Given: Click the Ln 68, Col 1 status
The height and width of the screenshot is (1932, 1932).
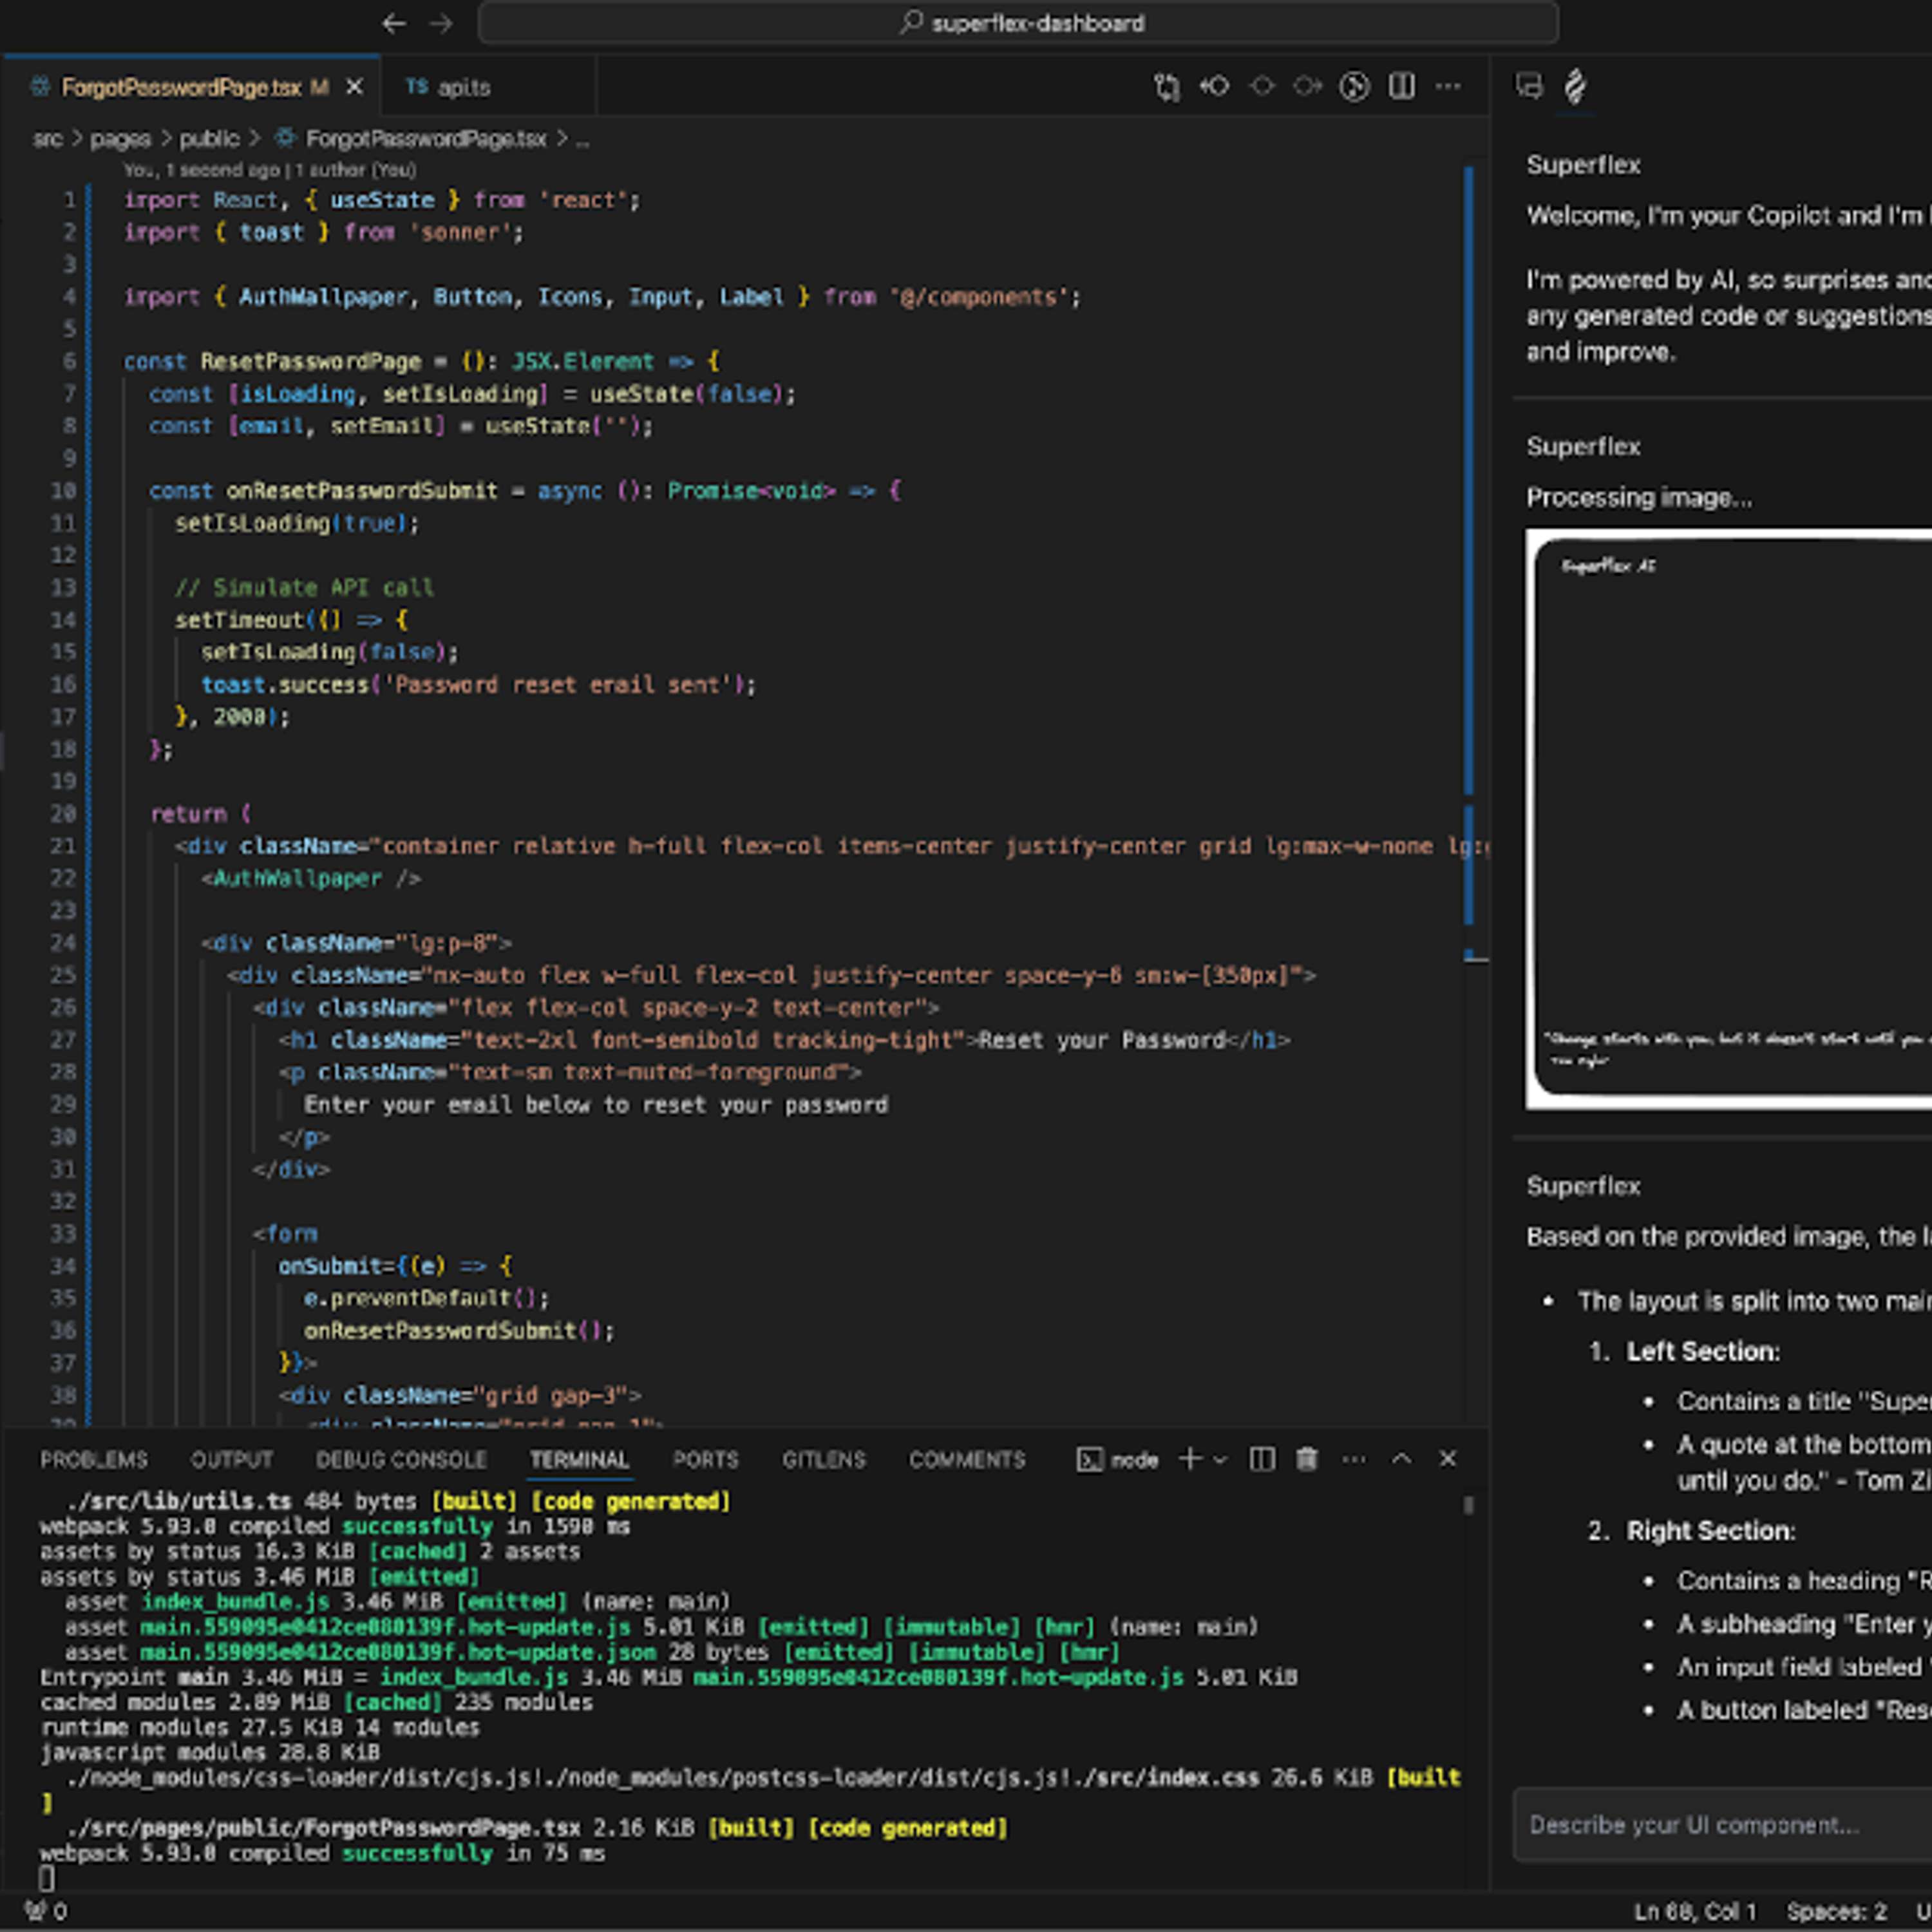Looking at the screenshot, I should [x=1694, y=1912].
